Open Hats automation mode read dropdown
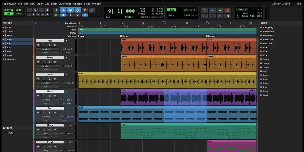Image resolution: width=304 pixels, height=152 pixels. (47, 86)
